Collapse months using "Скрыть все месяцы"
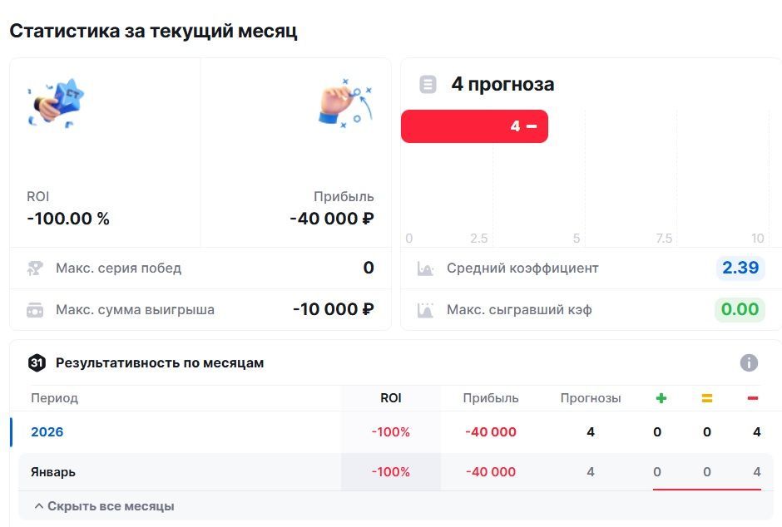782x527 pixels. [104, 505]
